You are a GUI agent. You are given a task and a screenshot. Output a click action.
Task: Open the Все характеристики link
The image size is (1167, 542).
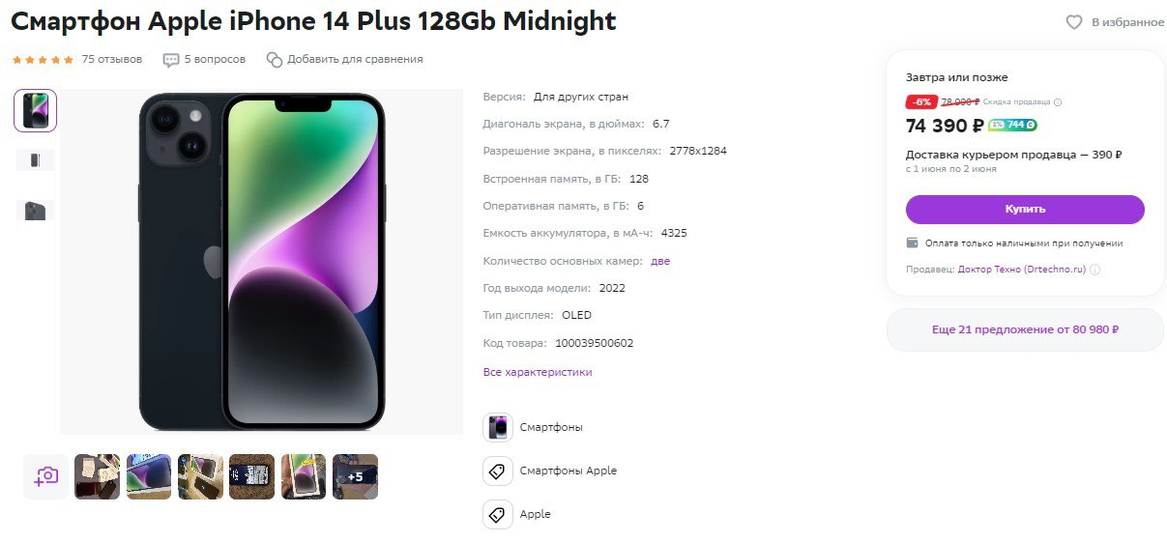pos(538,372)
